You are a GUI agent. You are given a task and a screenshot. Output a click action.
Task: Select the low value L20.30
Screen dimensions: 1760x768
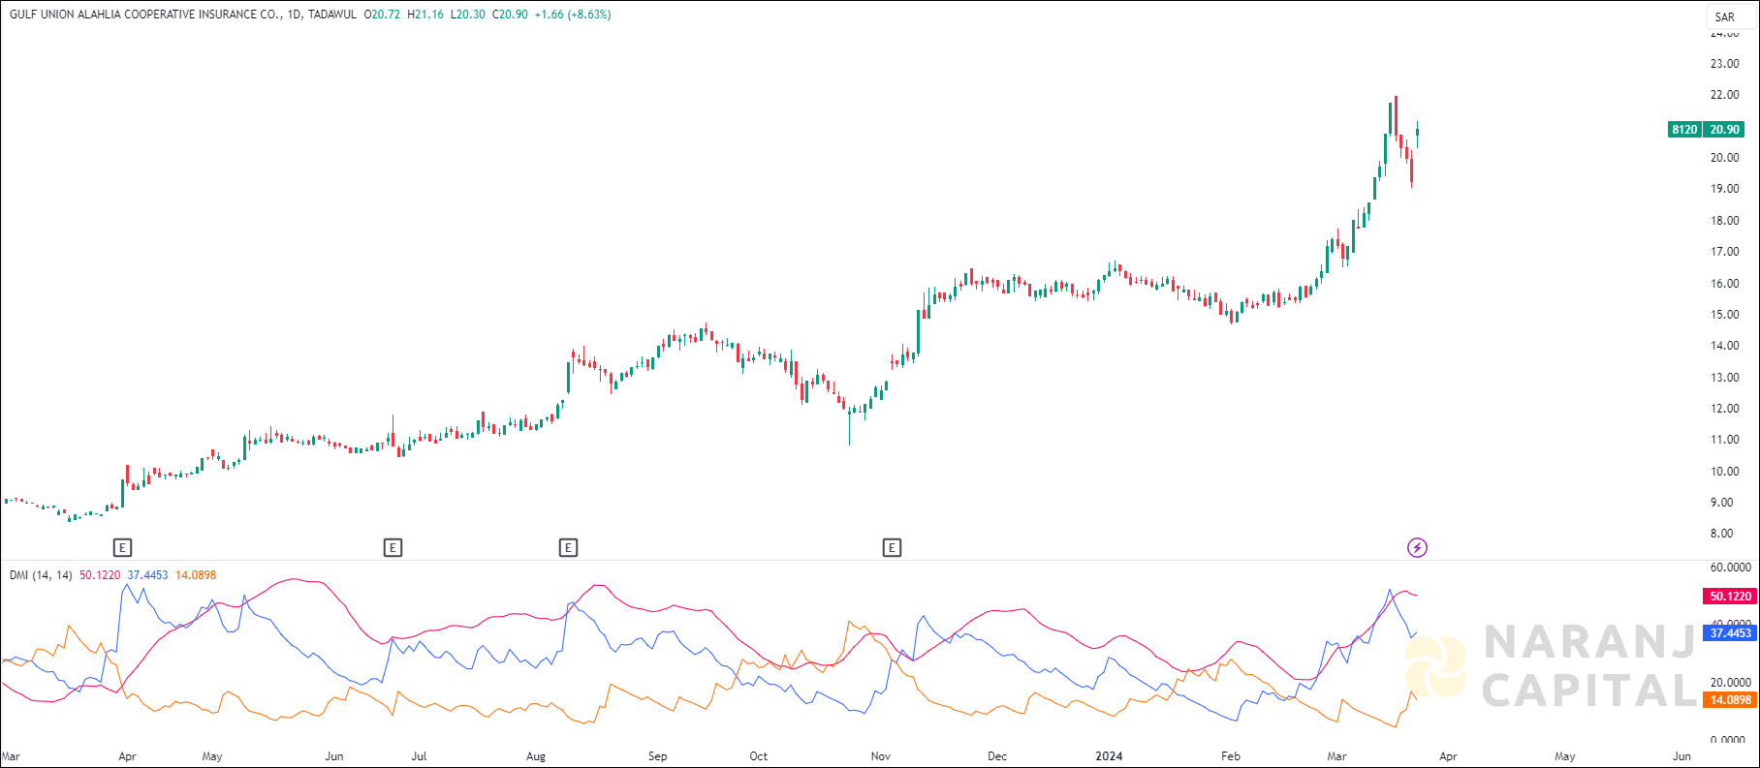(468, 15)
